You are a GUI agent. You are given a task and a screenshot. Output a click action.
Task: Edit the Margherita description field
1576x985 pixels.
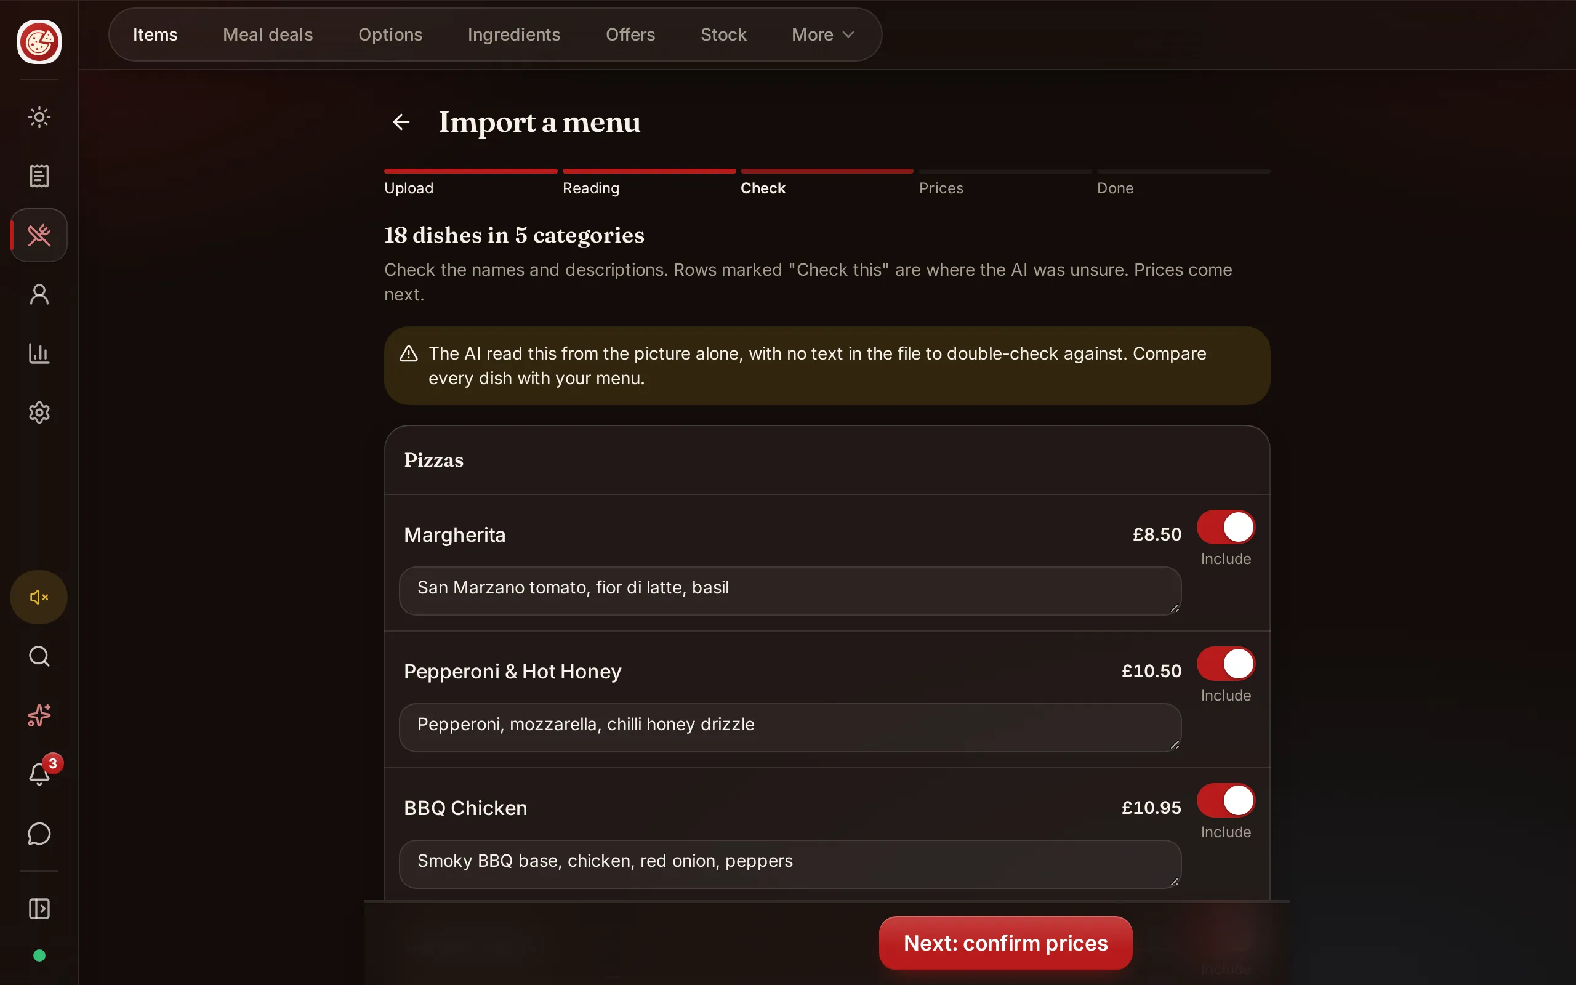[790, 591]
